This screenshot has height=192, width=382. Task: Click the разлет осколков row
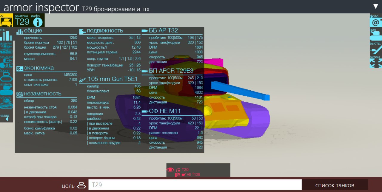click(x=176, y=133)
